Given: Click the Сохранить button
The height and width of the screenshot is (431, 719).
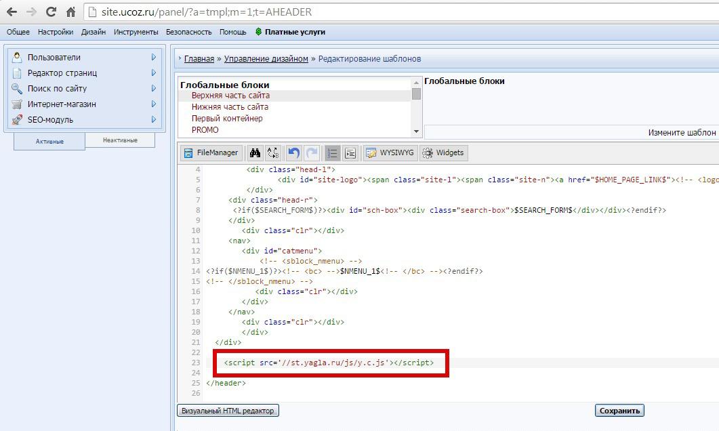Looking at the screenshot, I should (619, 411).
